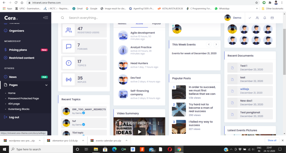Close the downloads bar

pyautogui.click(x=283, y=140)
